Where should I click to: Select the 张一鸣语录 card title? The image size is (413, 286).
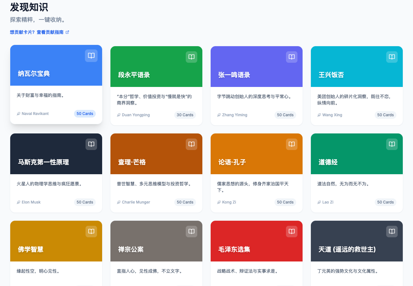click(234, 75)
